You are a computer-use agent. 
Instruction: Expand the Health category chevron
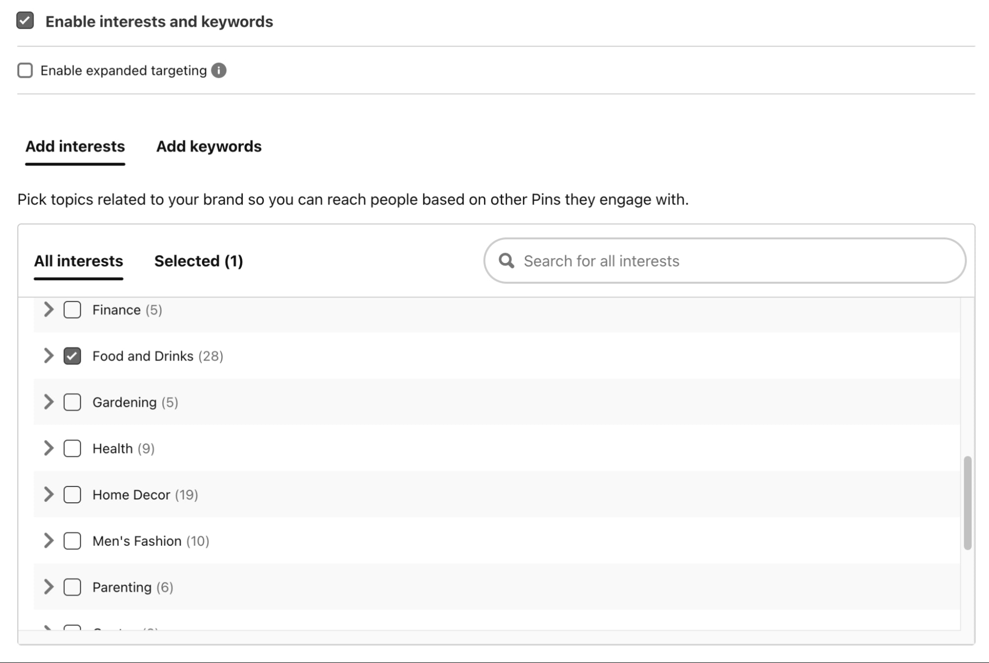coord(48,448)
